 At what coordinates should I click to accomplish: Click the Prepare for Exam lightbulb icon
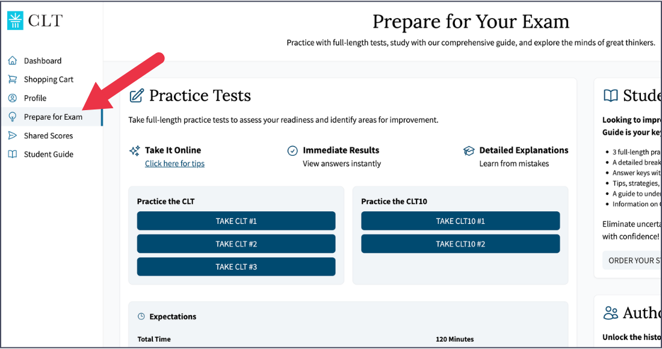pyautogui.click(x=13, y=117)
